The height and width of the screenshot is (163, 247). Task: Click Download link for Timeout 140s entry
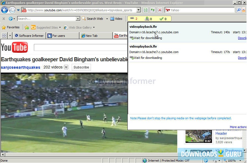[242, 38]
